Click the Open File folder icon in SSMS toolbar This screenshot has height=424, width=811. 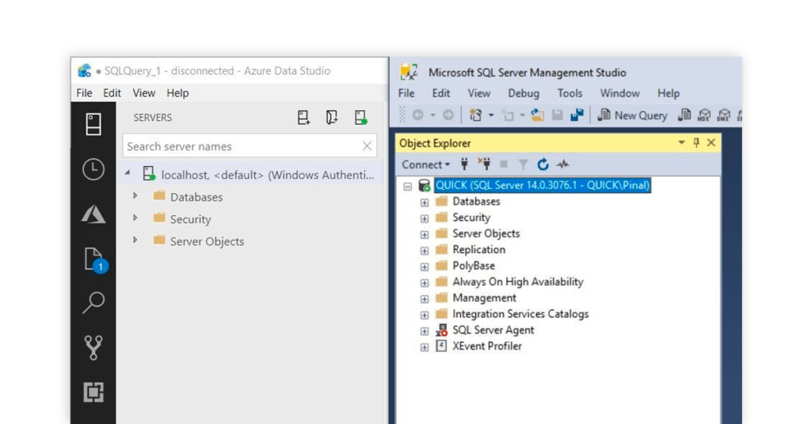point(538,115)
